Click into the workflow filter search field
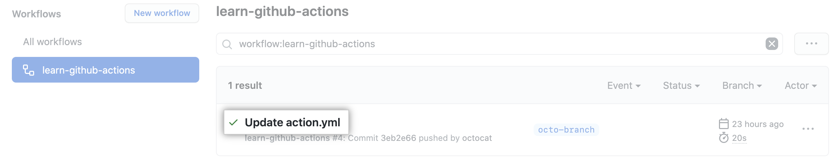The width and height of the screenshot is (836, 161). [499, 44]
